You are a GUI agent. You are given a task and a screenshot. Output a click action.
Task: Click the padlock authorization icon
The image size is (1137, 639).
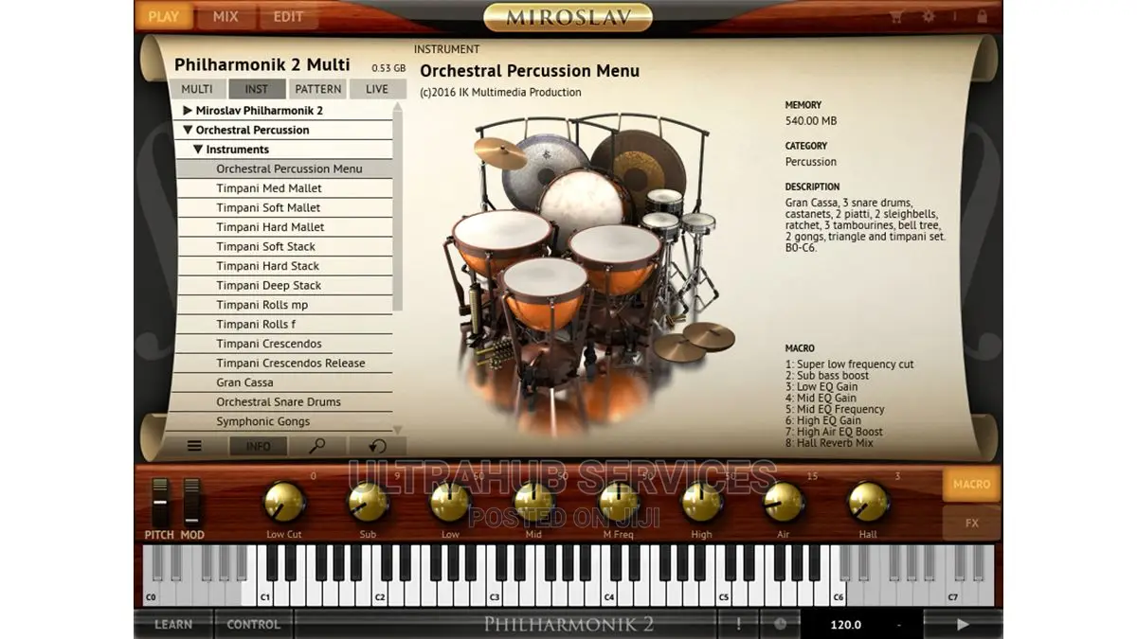982,16
